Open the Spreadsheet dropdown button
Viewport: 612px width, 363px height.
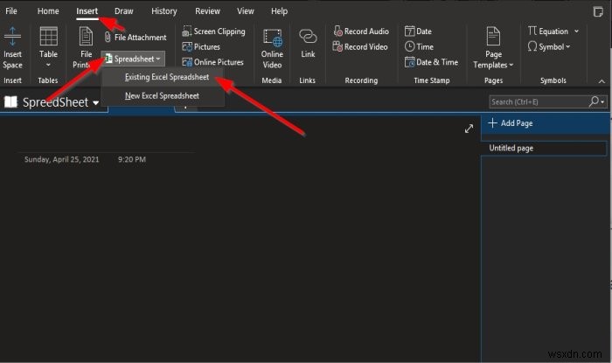(133, 59)
